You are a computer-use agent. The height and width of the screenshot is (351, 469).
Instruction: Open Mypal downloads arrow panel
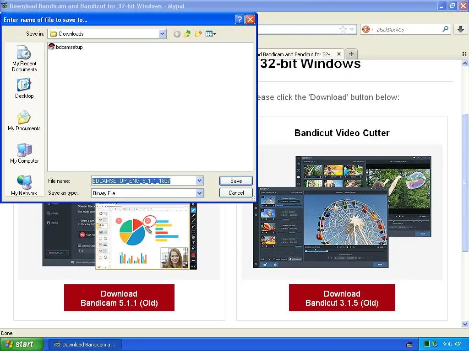pyautogui.click(x=461, y=29)
